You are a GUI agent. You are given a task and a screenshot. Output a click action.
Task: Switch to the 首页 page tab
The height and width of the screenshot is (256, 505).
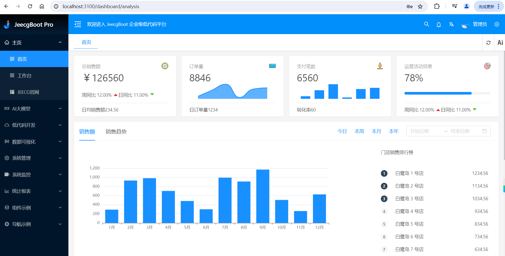86,42
